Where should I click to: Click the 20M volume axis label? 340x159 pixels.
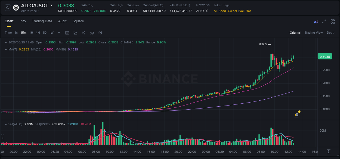[x=323, y=131]
